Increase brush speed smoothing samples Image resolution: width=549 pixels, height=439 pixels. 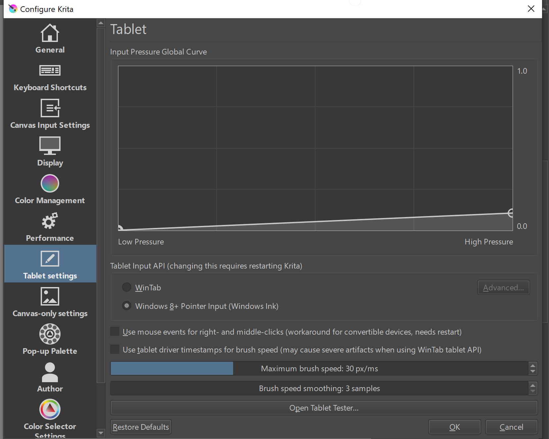click(x=532, y=385)
